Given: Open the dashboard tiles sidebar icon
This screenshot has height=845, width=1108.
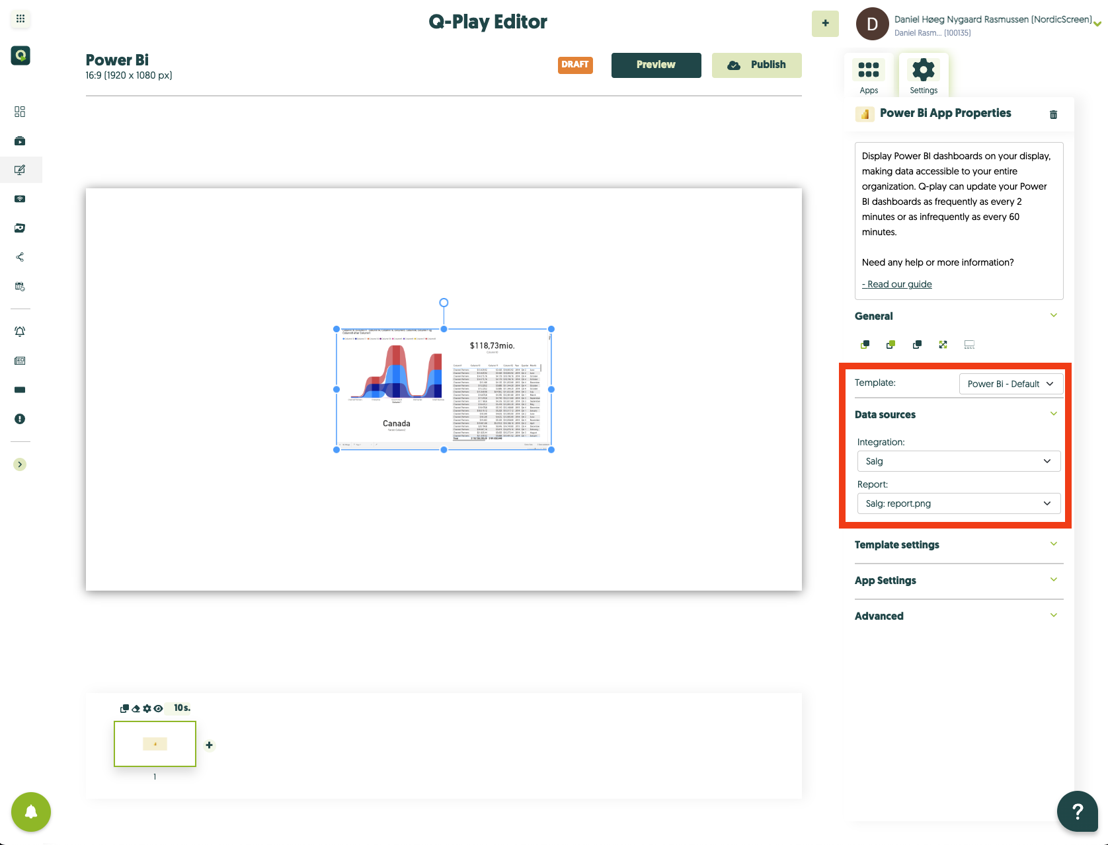Looking at the screenshot, I should point(20,112).
